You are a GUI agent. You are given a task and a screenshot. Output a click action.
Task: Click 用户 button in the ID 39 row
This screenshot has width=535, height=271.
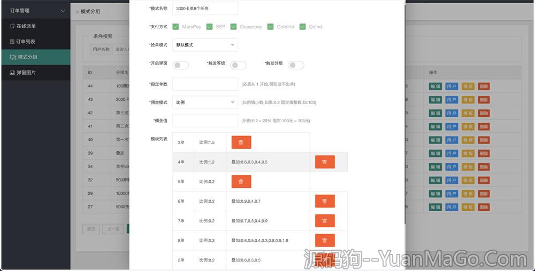point(452,153)
